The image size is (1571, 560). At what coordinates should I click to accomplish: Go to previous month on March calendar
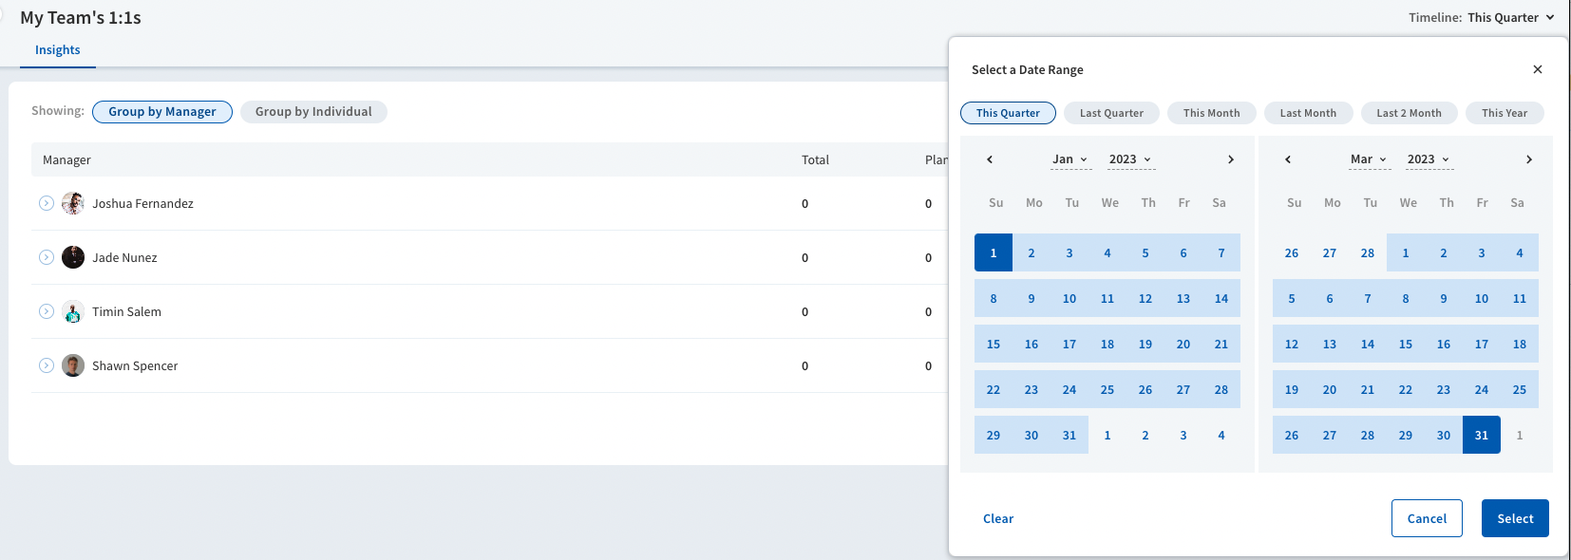point(1288,159)
